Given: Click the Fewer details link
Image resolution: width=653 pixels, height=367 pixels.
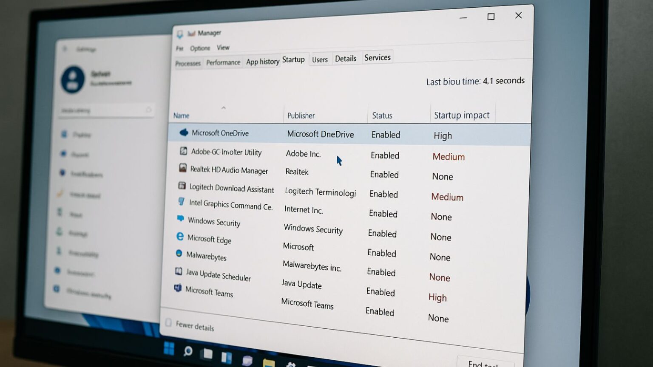Looking at the screenshot, I should [x=195, y=326].
